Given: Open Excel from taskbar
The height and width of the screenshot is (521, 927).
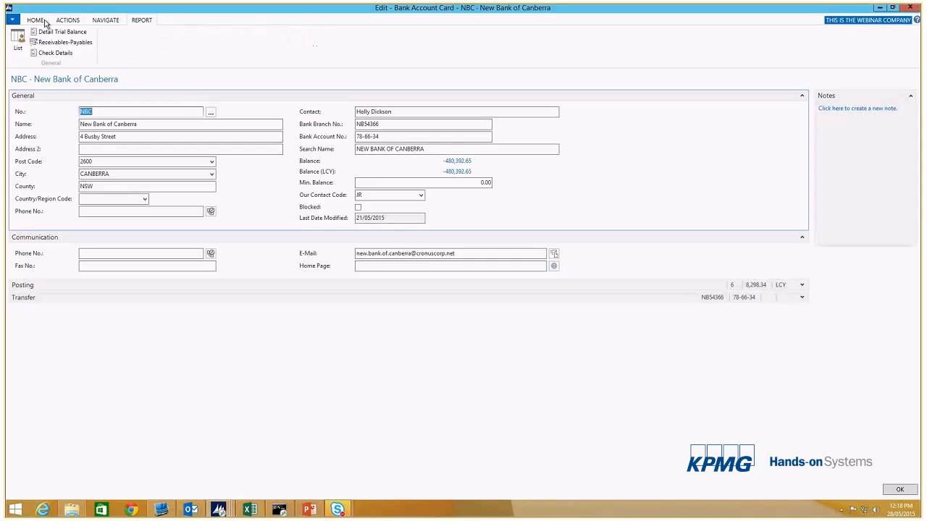Looking at the screenshot, I should [250, 509].
